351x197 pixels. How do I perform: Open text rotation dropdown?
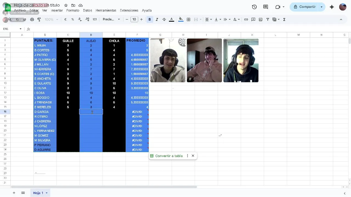point(236,19)
